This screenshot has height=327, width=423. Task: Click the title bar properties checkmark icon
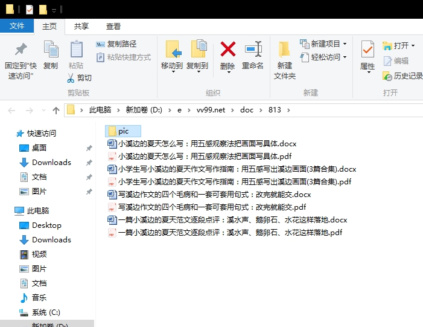[x=30, y=10]
